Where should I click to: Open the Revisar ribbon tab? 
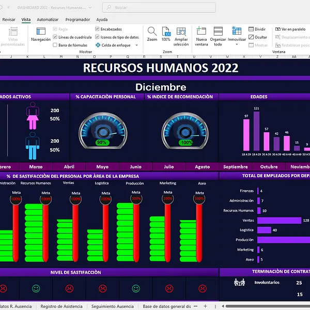(x=9, y=20)
